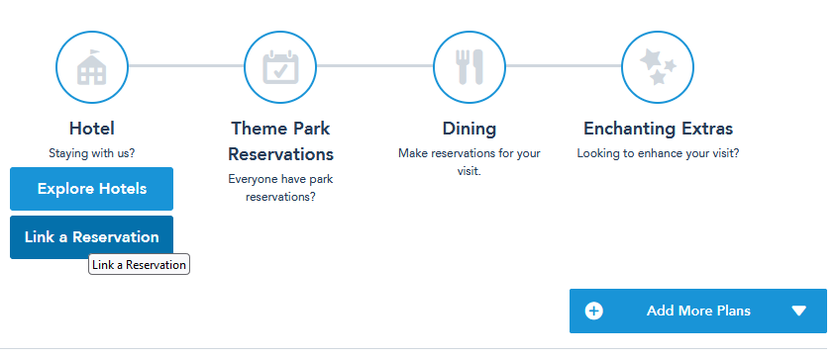Click 'Everyone have park reservations?' text
Viewport: 836px width, 356px height.
coord(280,188)
